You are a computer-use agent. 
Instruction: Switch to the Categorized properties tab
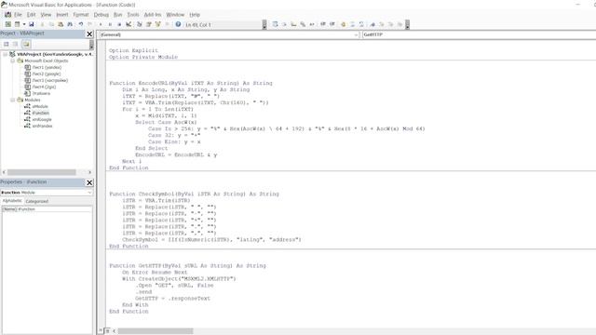37,201
